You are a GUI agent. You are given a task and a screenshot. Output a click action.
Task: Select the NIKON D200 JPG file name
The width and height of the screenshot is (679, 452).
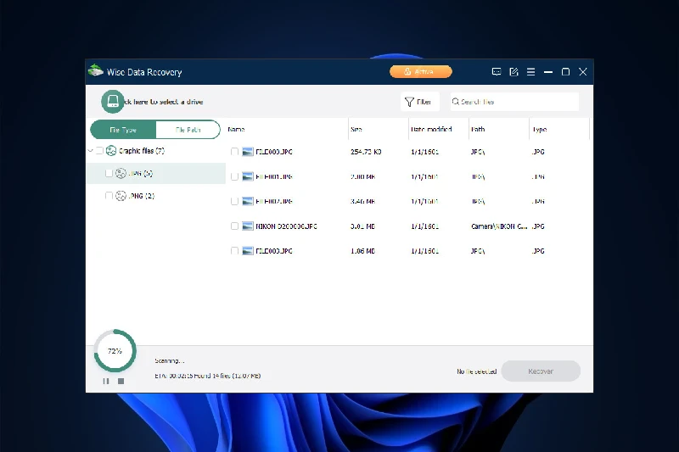click(286, 226)
